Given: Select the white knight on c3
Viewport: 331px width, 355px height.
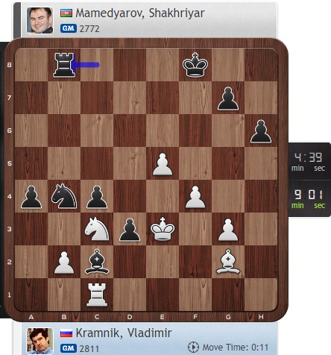Looking at the screenshot, I should (x=97, y=229).
